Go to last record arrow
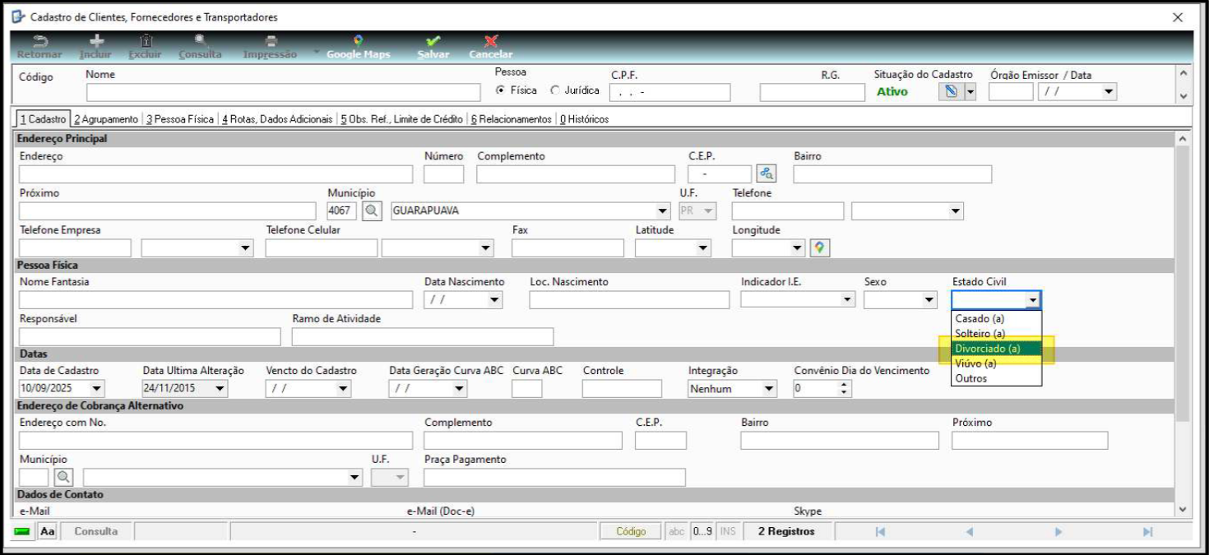 (1147, 532)
